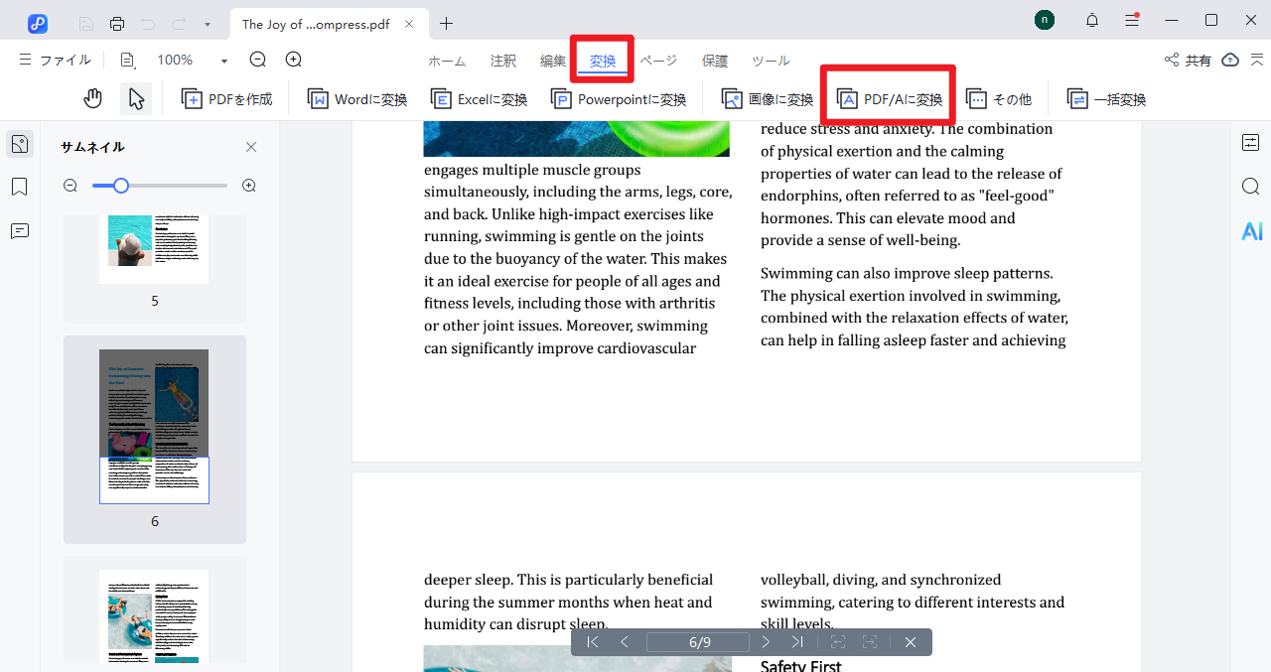Close the floating page navigation bar
The width and height of the screenshot is (1271, 672).
911,642
